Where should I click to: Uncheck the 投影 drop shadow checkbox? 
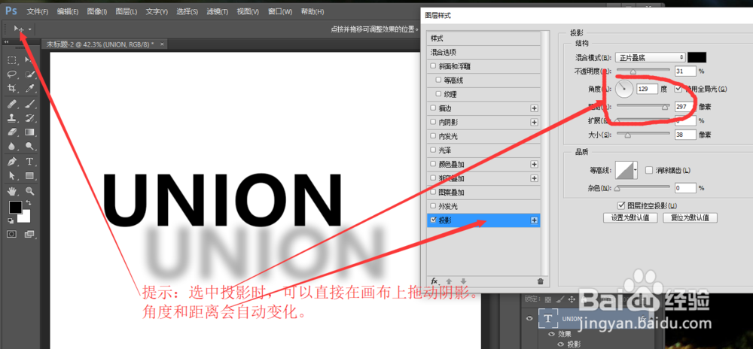click(x=434, y=220)
